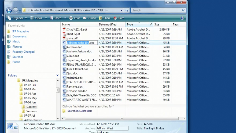
Task: Click the Authors field Jeff Van West
Action: point(112,128)
